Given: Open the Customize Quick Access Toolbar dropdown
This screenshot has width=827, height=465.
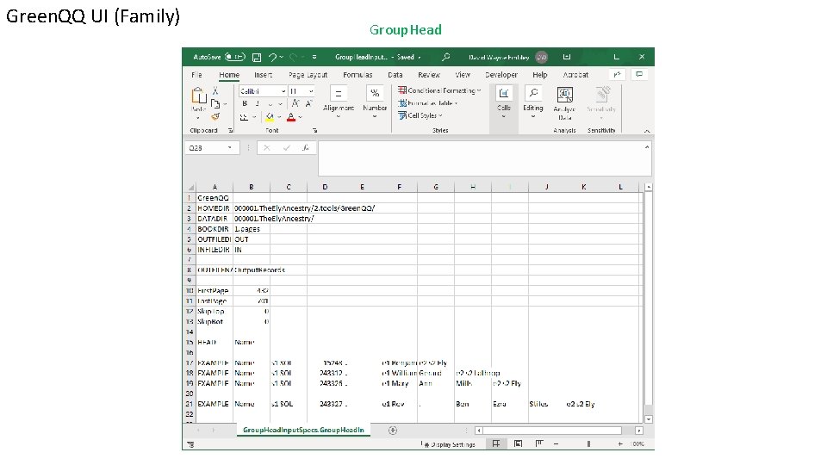Looking at the screenshot, I should 314,57.
